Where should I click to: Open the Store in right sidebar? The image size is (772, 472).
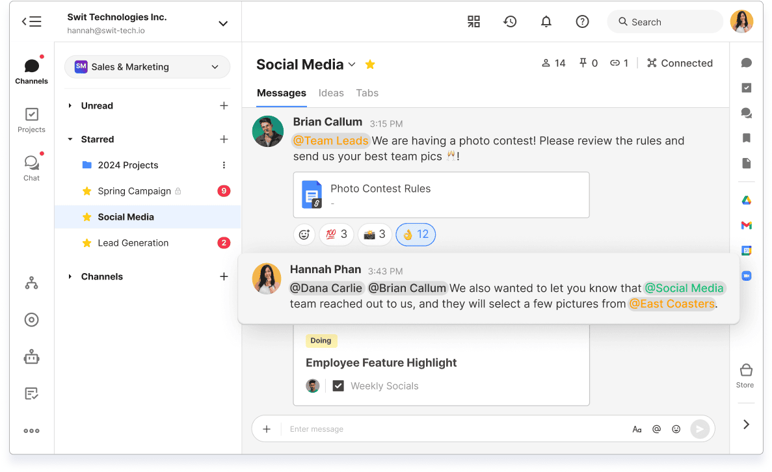point(745,375)
